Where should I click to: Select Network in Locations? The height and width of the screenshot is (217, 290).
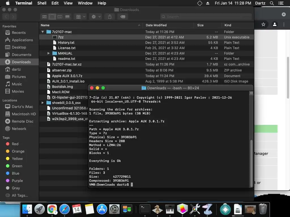pos(19,129)
